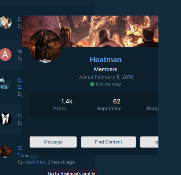Screen dimensions: 181x175
Task: Click the Joined February 6, 2019 text
Action: tap(105, 77)
